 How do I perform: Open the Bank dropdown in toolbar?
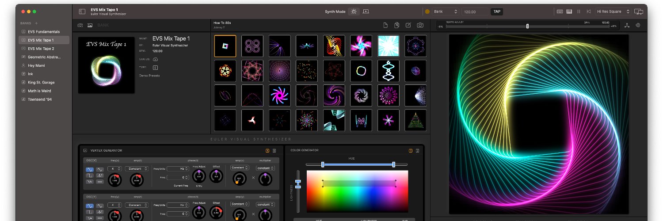[x=446, y=11]
